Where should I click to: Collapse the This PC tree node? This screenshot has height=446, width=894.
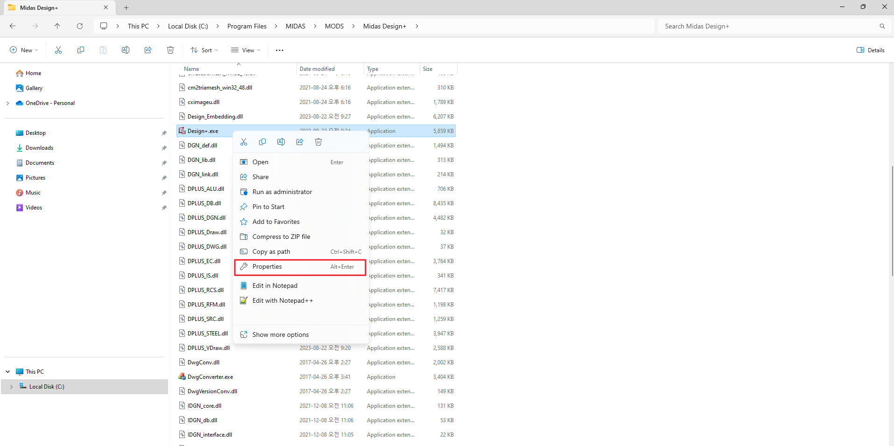(7, 372)
